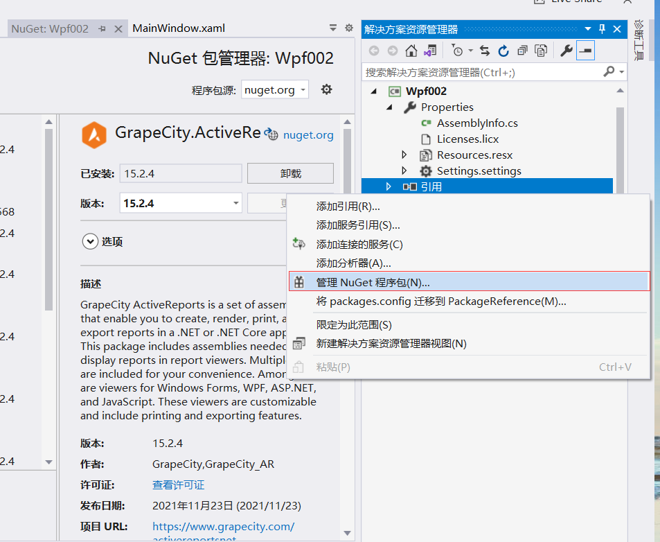Image resolution: width=660 pixels, height=542 pixels.
Task: Switch between solutions and folder views icon
Action: tap(430, 51)
